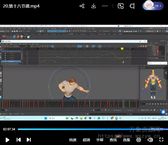
Task: Open the Hi assistant mascot button
Action: click(x=153, y=6)
